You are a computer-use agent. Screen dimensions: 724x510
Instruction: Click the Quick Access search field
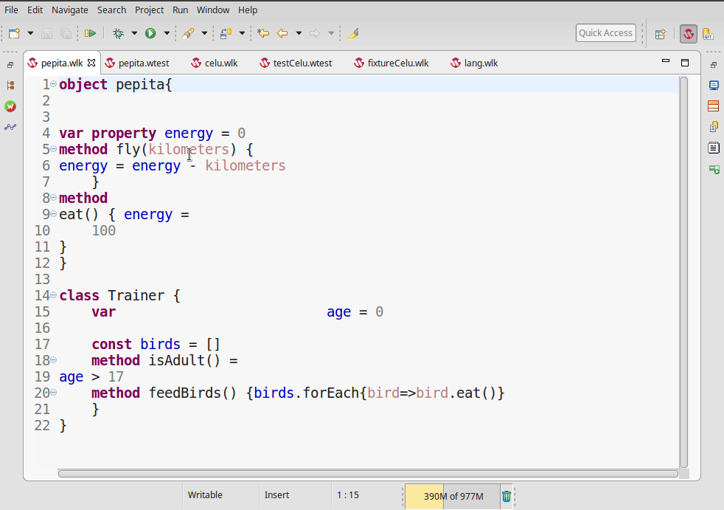pyautogui.click(x=605, y=33)
